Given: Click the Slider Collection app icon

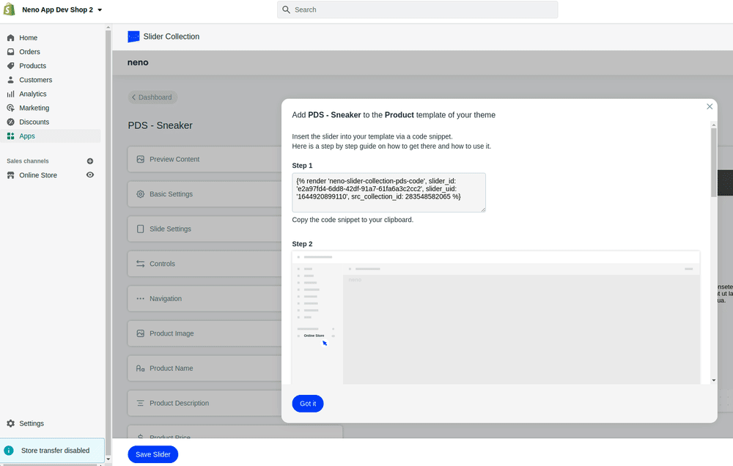Looking at the screenshot, I should point(133,37).
